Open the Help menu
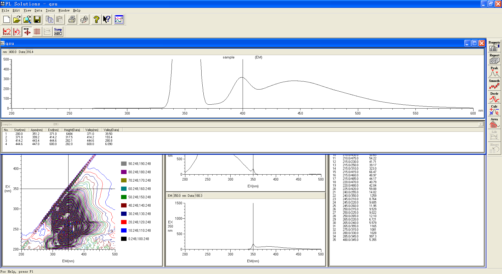 (77, 10)
